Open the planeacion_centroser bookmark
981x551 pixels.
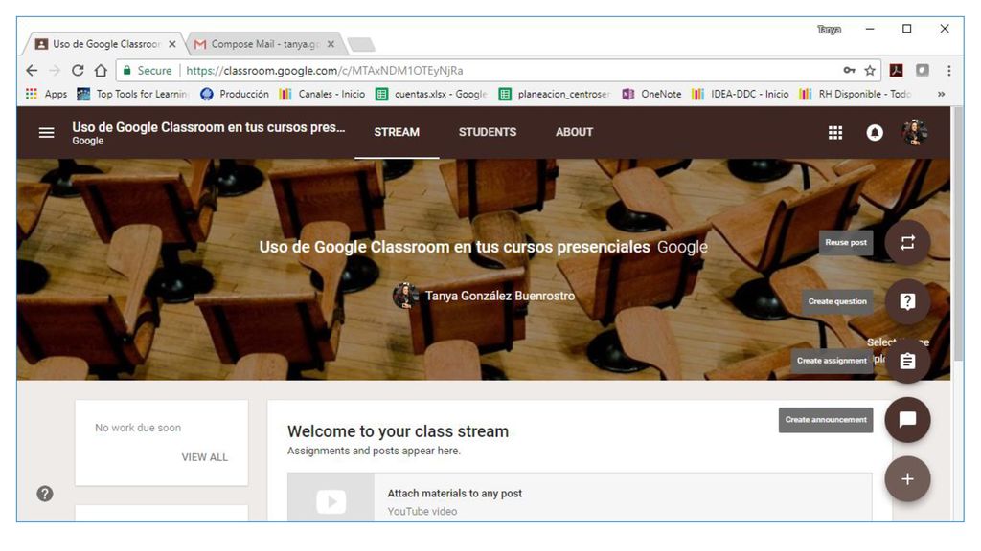coord(555,94)
